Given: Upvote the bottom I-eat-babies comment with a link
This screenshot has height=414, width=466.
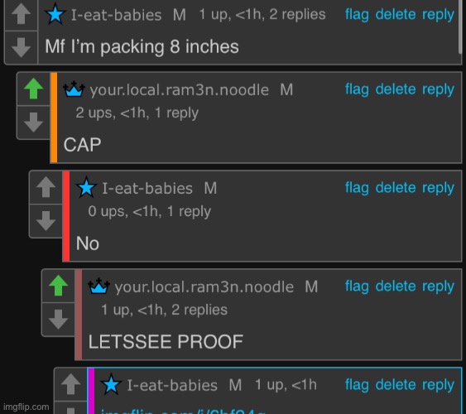Looking at the screenshot, I should [70, 384].
